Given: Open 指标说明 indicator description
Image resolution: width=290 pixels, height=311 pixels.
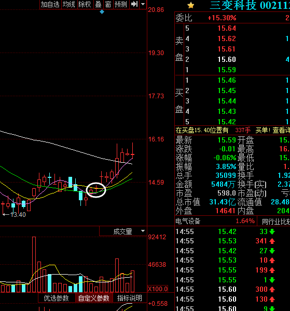Looking at the screenshot, I should 130,298.
